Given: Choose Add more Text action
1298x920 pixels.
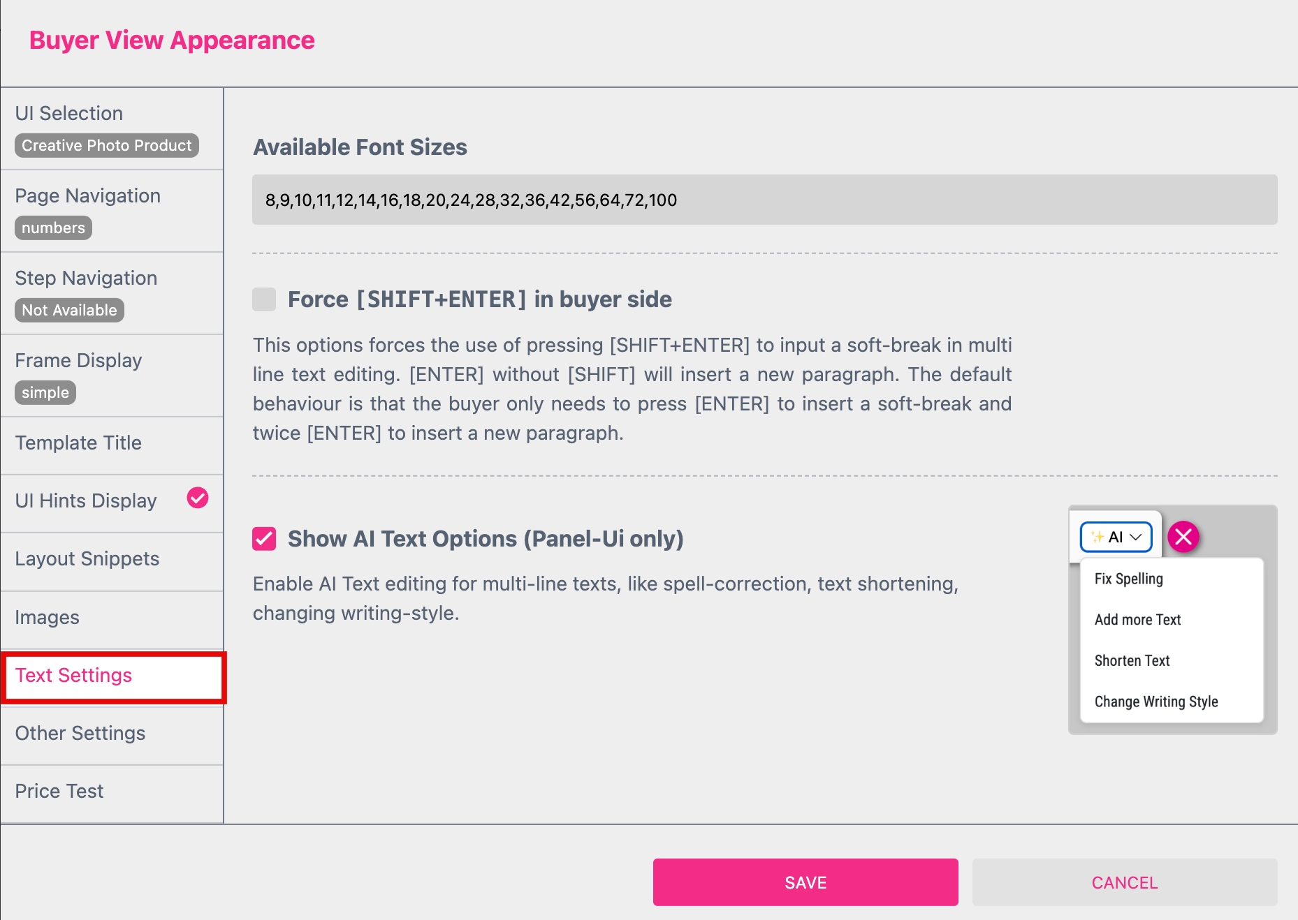Looking at the screenshot, I should (x=1137, y=619).
